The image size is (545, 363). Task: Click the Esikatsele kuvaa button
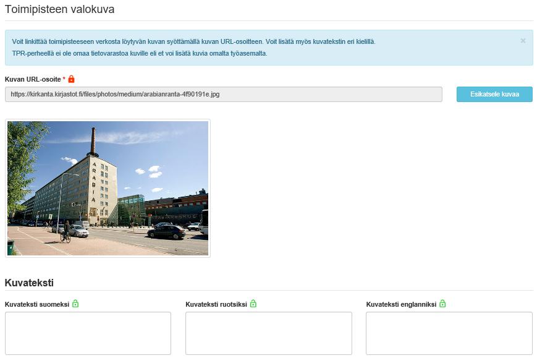tap(494, 94)
